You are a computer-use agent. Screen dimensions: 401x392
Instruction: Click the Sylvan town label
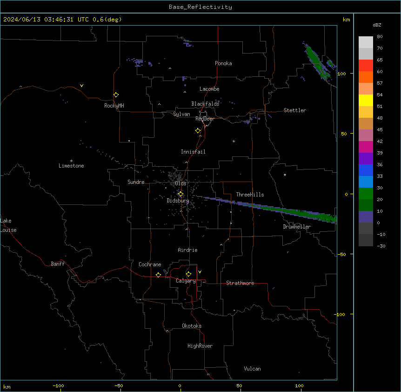181,114
